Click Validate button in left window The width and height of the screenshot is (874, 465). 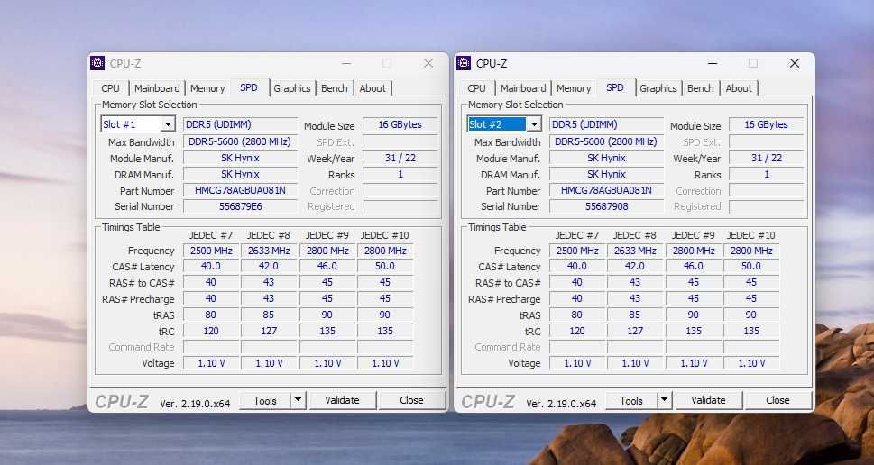click(342, 400)
